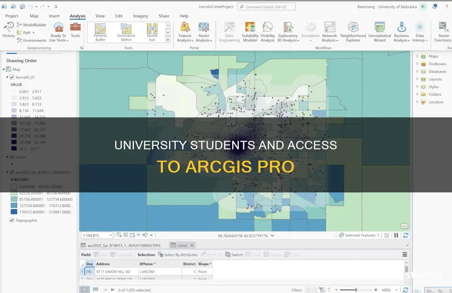Open the map scale dropdown
Screen dimensions: 452x293
point(111,236)
